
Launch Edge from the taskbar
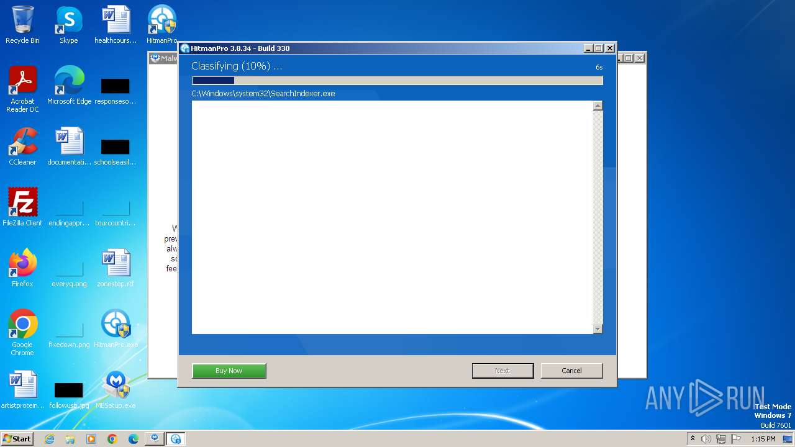[134, 439]
